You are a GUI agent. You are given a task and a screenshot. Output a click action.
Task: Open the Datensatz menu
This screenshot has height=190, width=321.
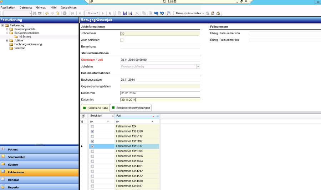tap(25, 7)
